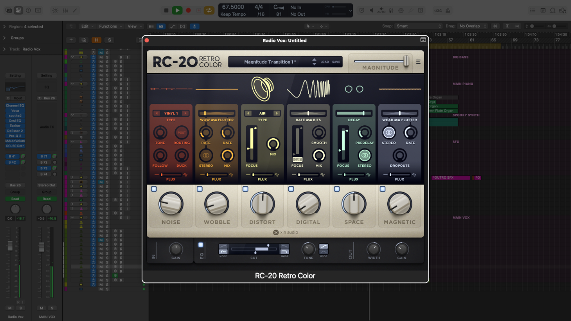Click LOAD in the RC-20 preset bar

[325, 62]
